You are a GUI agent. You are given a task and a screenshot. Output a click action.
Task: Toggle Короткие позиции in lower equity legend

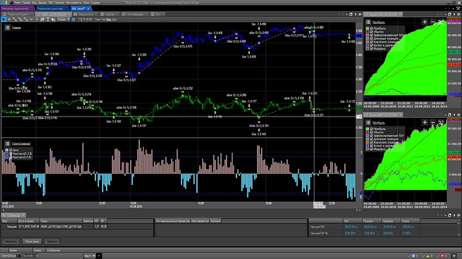pos(371,142)
